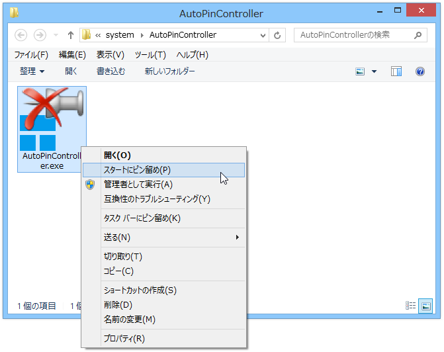Open the recent locations dropdown arrow
444x352 pixels.
click(x=56, y=35)
